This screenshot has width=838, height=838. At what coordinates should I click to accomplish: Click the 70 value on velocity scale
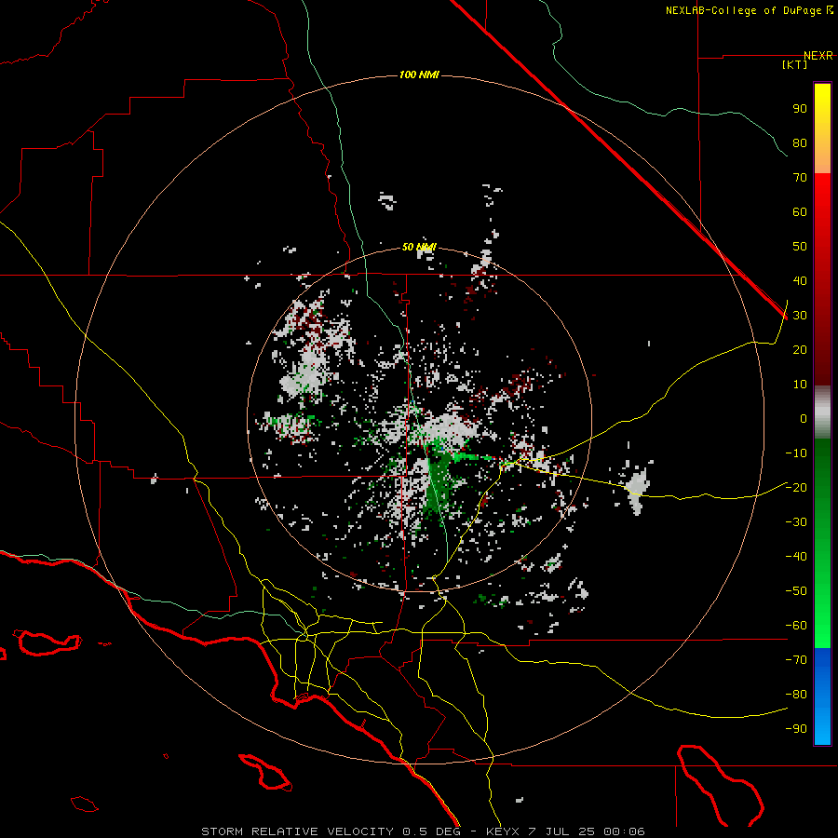[800, 178]
